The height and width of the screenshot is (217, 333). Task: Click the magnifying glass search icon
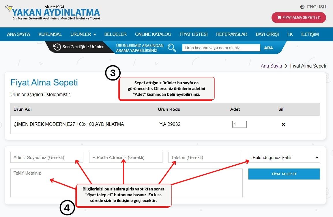pyautogui.click(x=172, y=48)
